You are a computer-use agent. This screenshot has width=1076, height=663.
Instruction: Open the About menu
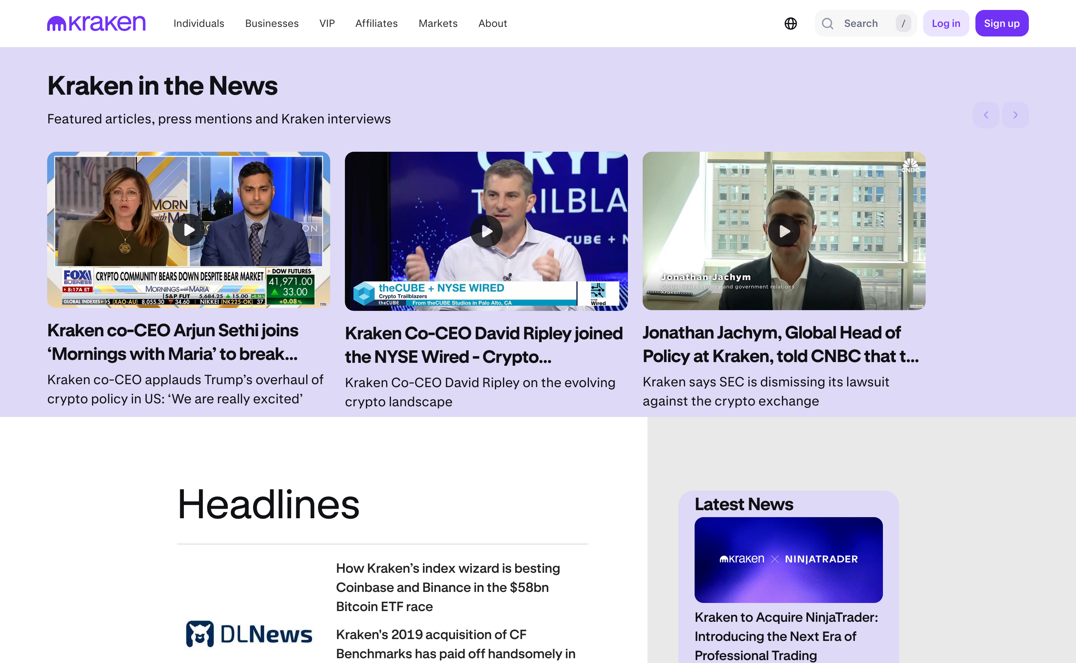point(493,23)
